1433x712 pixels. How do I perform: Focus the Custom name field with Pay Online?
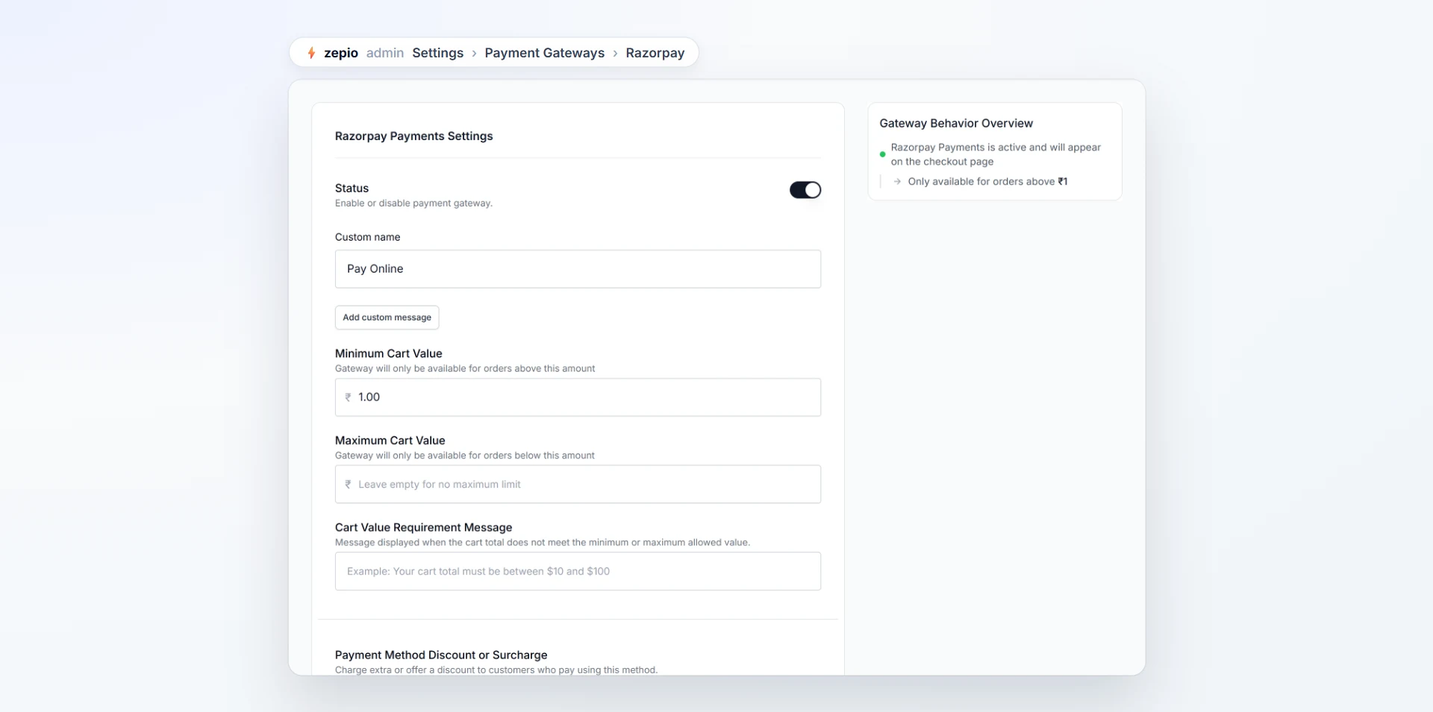coord(578,269)
